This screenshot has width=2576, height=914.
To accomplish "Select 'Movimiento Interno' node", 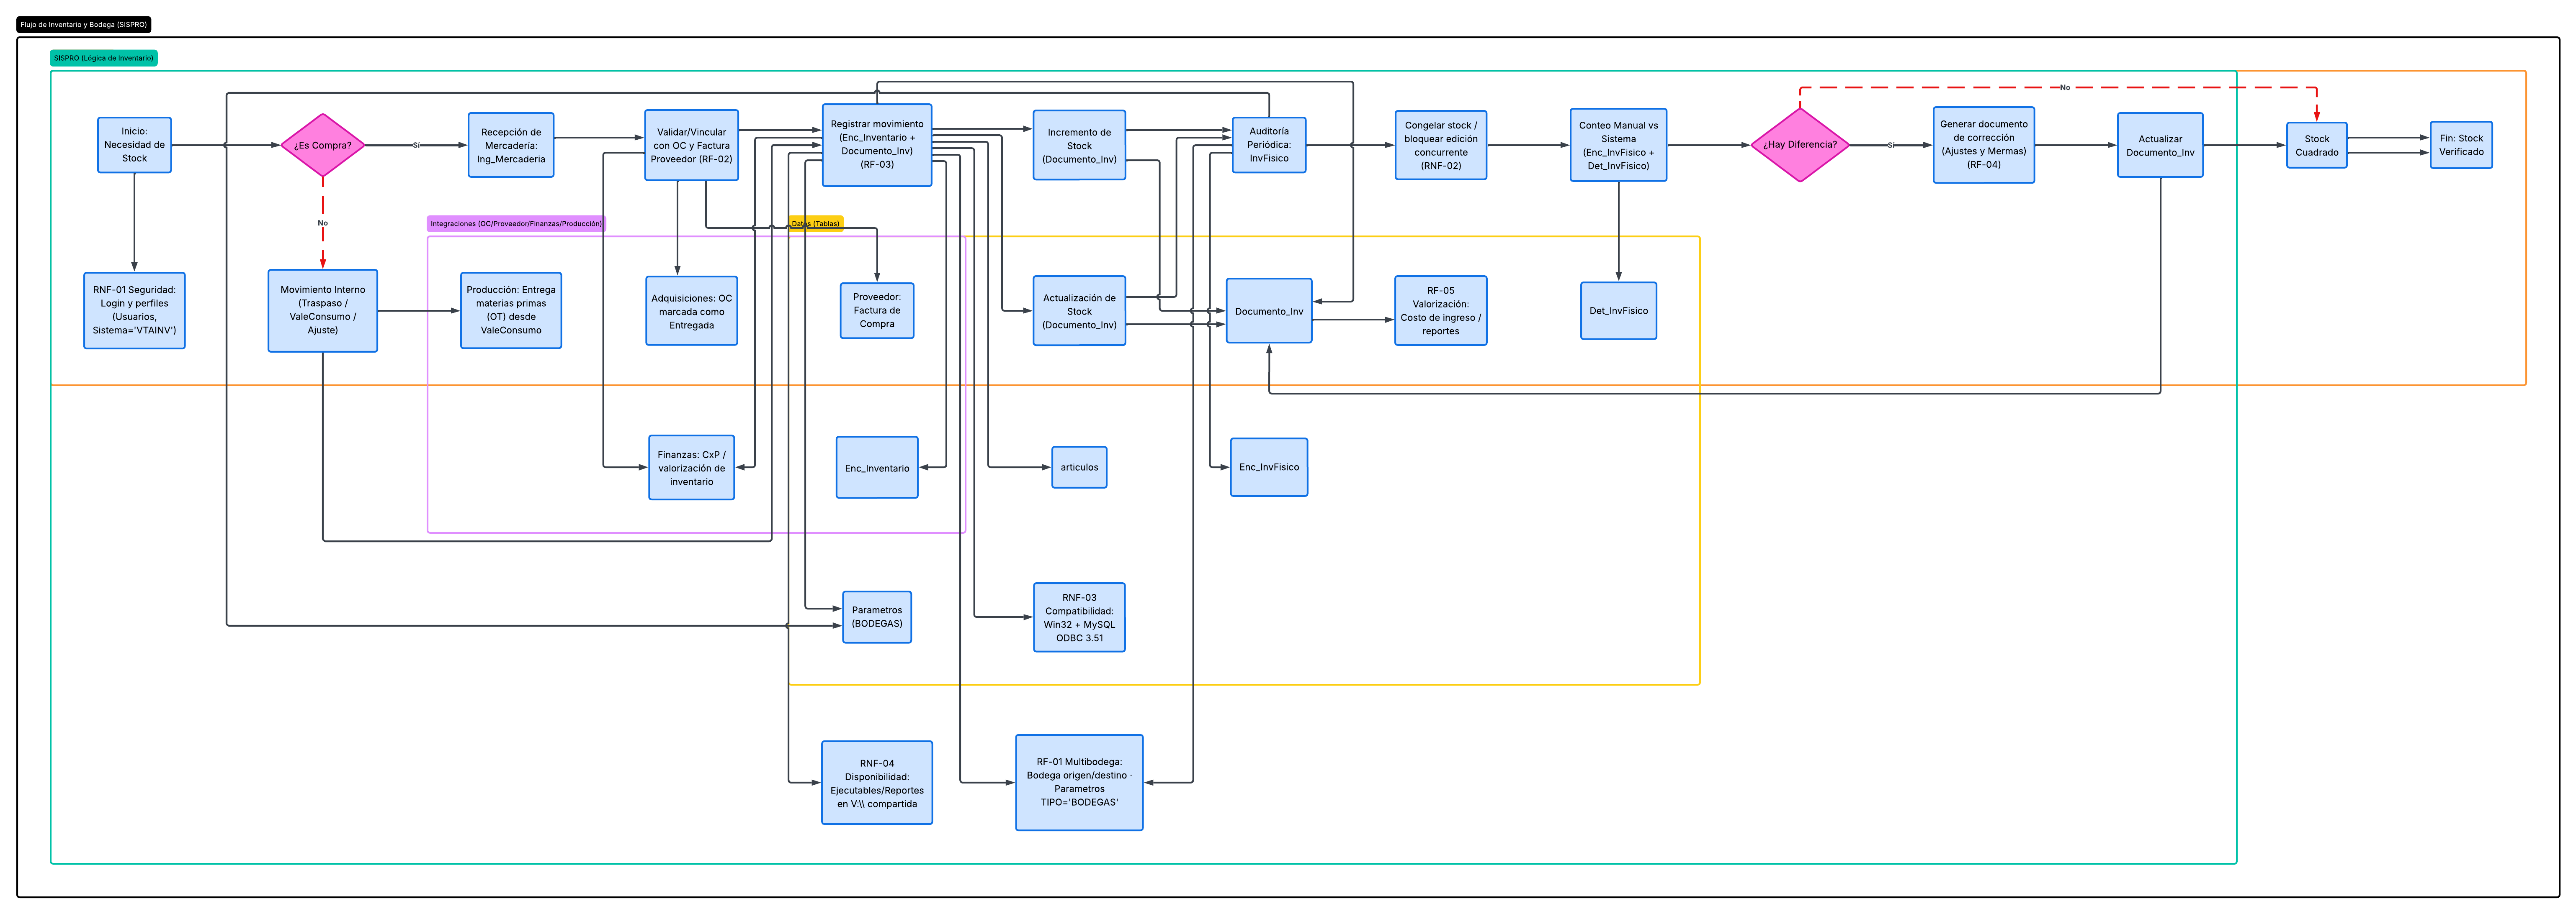I will point(322,311).
